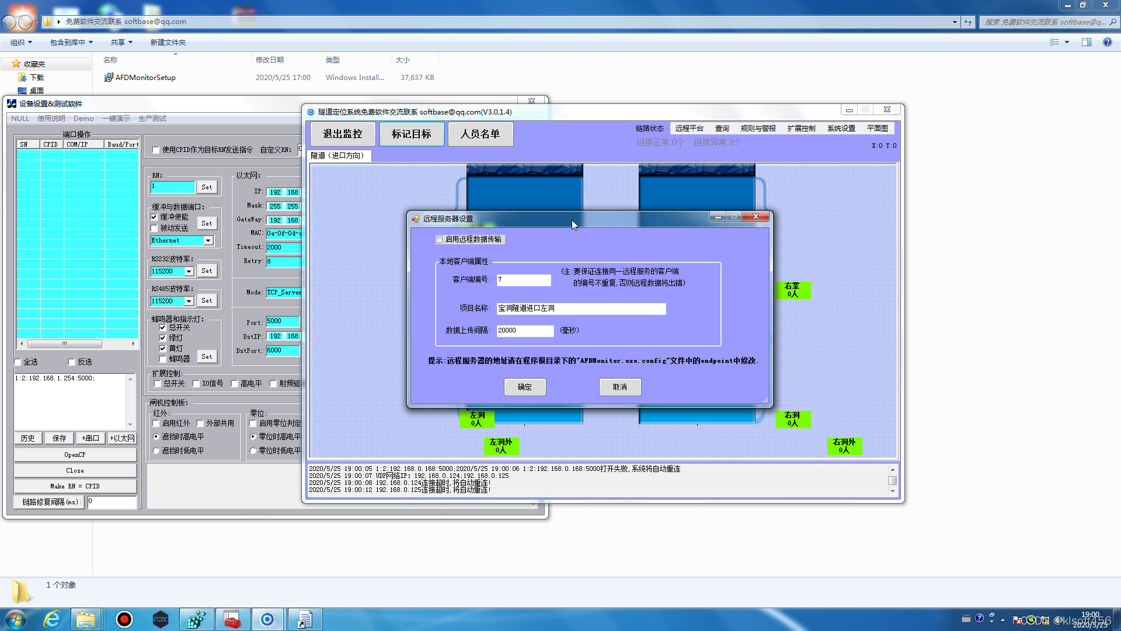Enable the 启用远程数据传输 checkbox
This screenshot has height=631, width=1121.
click(439, 240)
